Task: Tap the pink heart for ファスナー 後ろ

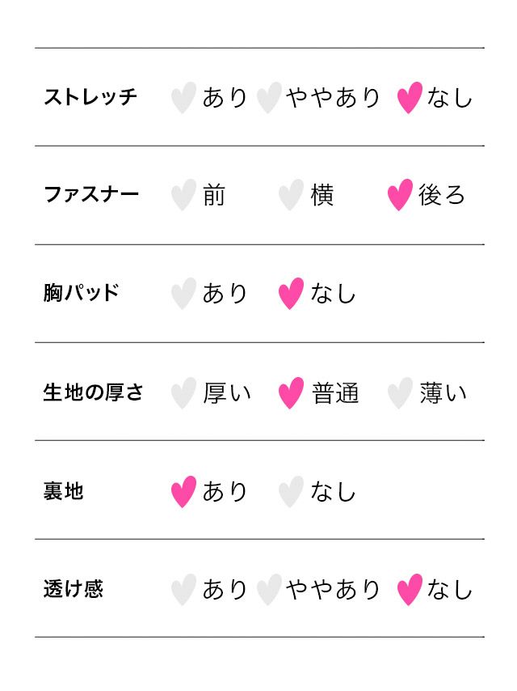Action: [x=400, y=196]
